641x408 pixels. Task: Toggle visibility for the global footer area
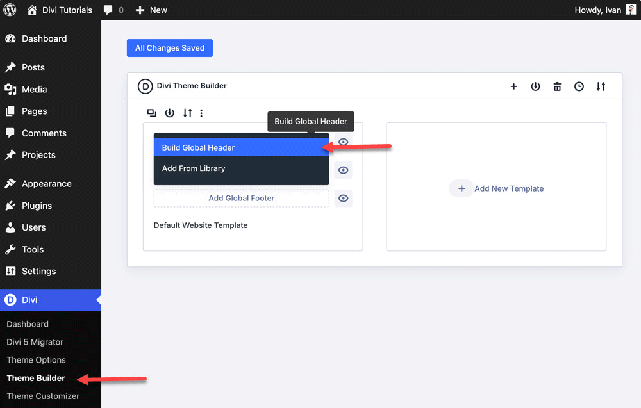343,199
